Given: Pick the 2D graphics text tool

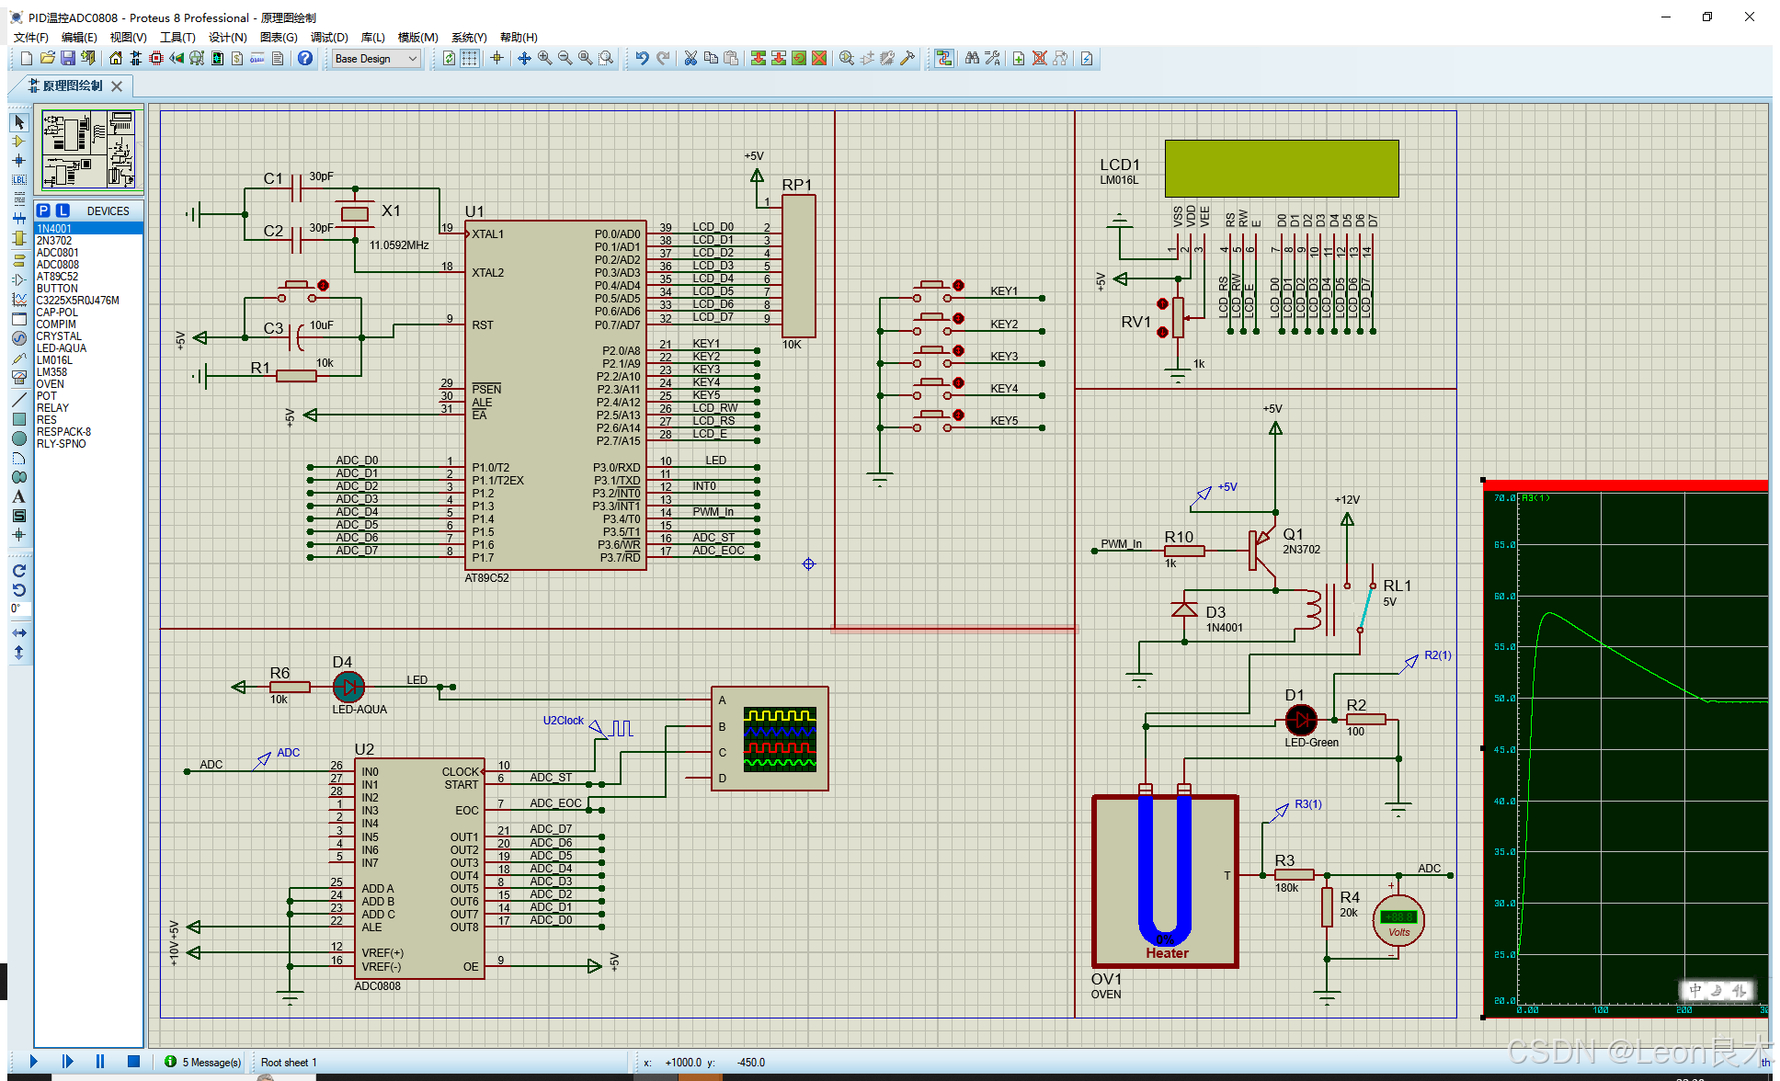Looking at the screenshot, I should 18,496.
